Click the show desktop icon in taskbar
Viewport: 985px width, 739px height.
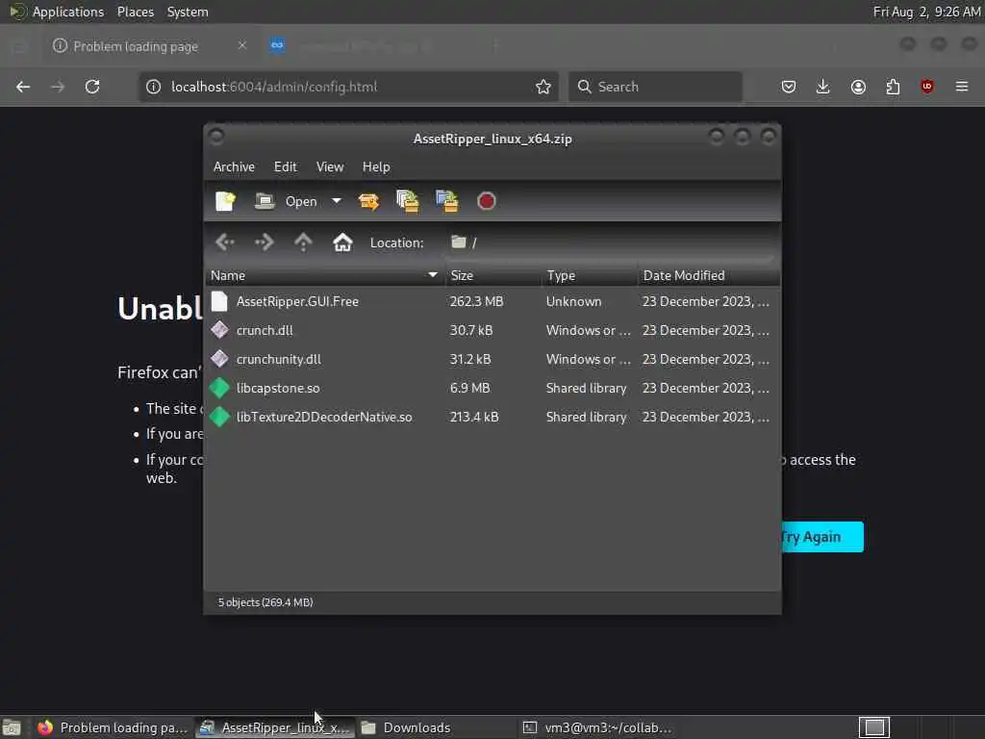pos(12,727)
